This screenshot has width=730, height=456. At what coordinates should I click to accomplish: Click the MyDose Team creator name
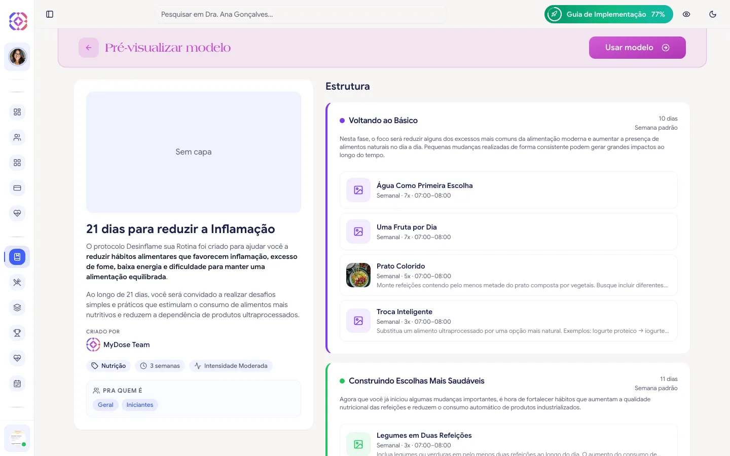[127, 345]
